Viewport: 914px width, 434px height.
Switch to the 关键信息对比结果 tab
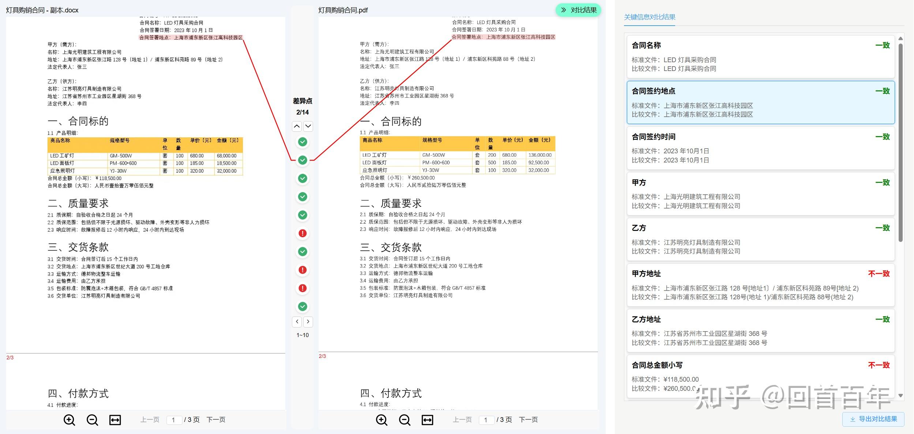coord(649,17)
